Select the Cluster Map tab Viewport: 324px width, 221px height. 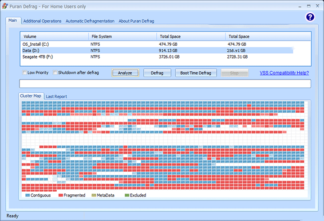[x=31, y=96]
